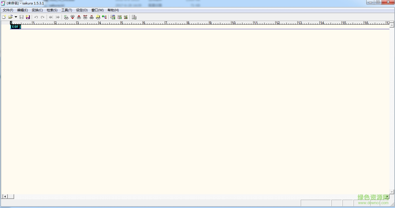The image size is (395, 208).
Task: Click the Save As purple disk icon
Action: pos(28,17)
